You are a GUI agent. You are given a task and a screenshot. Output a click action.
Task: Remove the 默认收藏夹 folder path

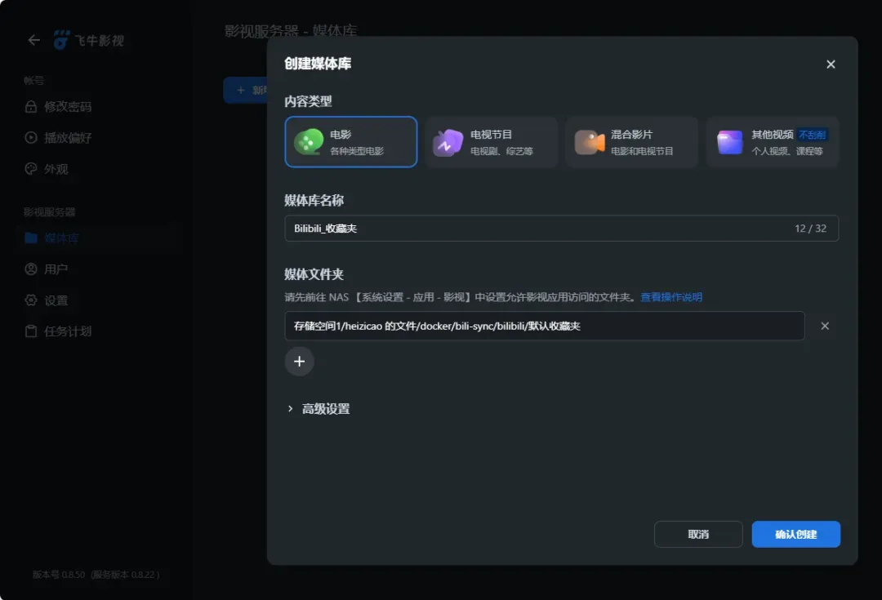tap(825, 327)
